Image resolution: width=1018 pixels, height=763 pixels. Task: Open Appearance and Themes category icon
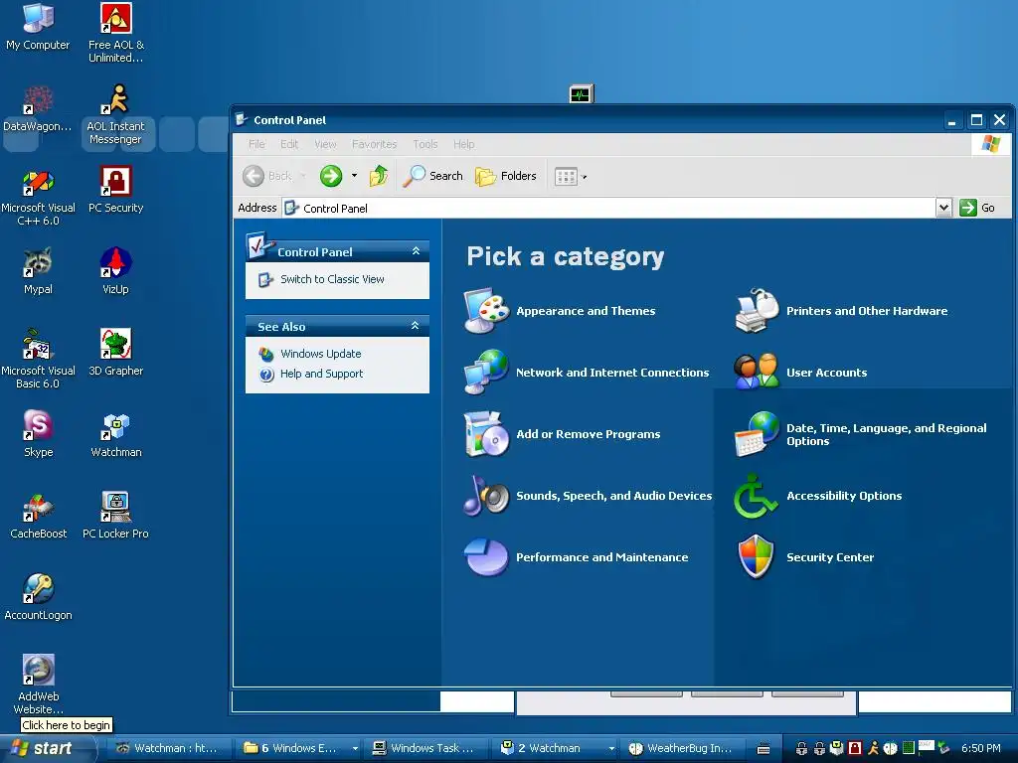click(x=486, y=311)
